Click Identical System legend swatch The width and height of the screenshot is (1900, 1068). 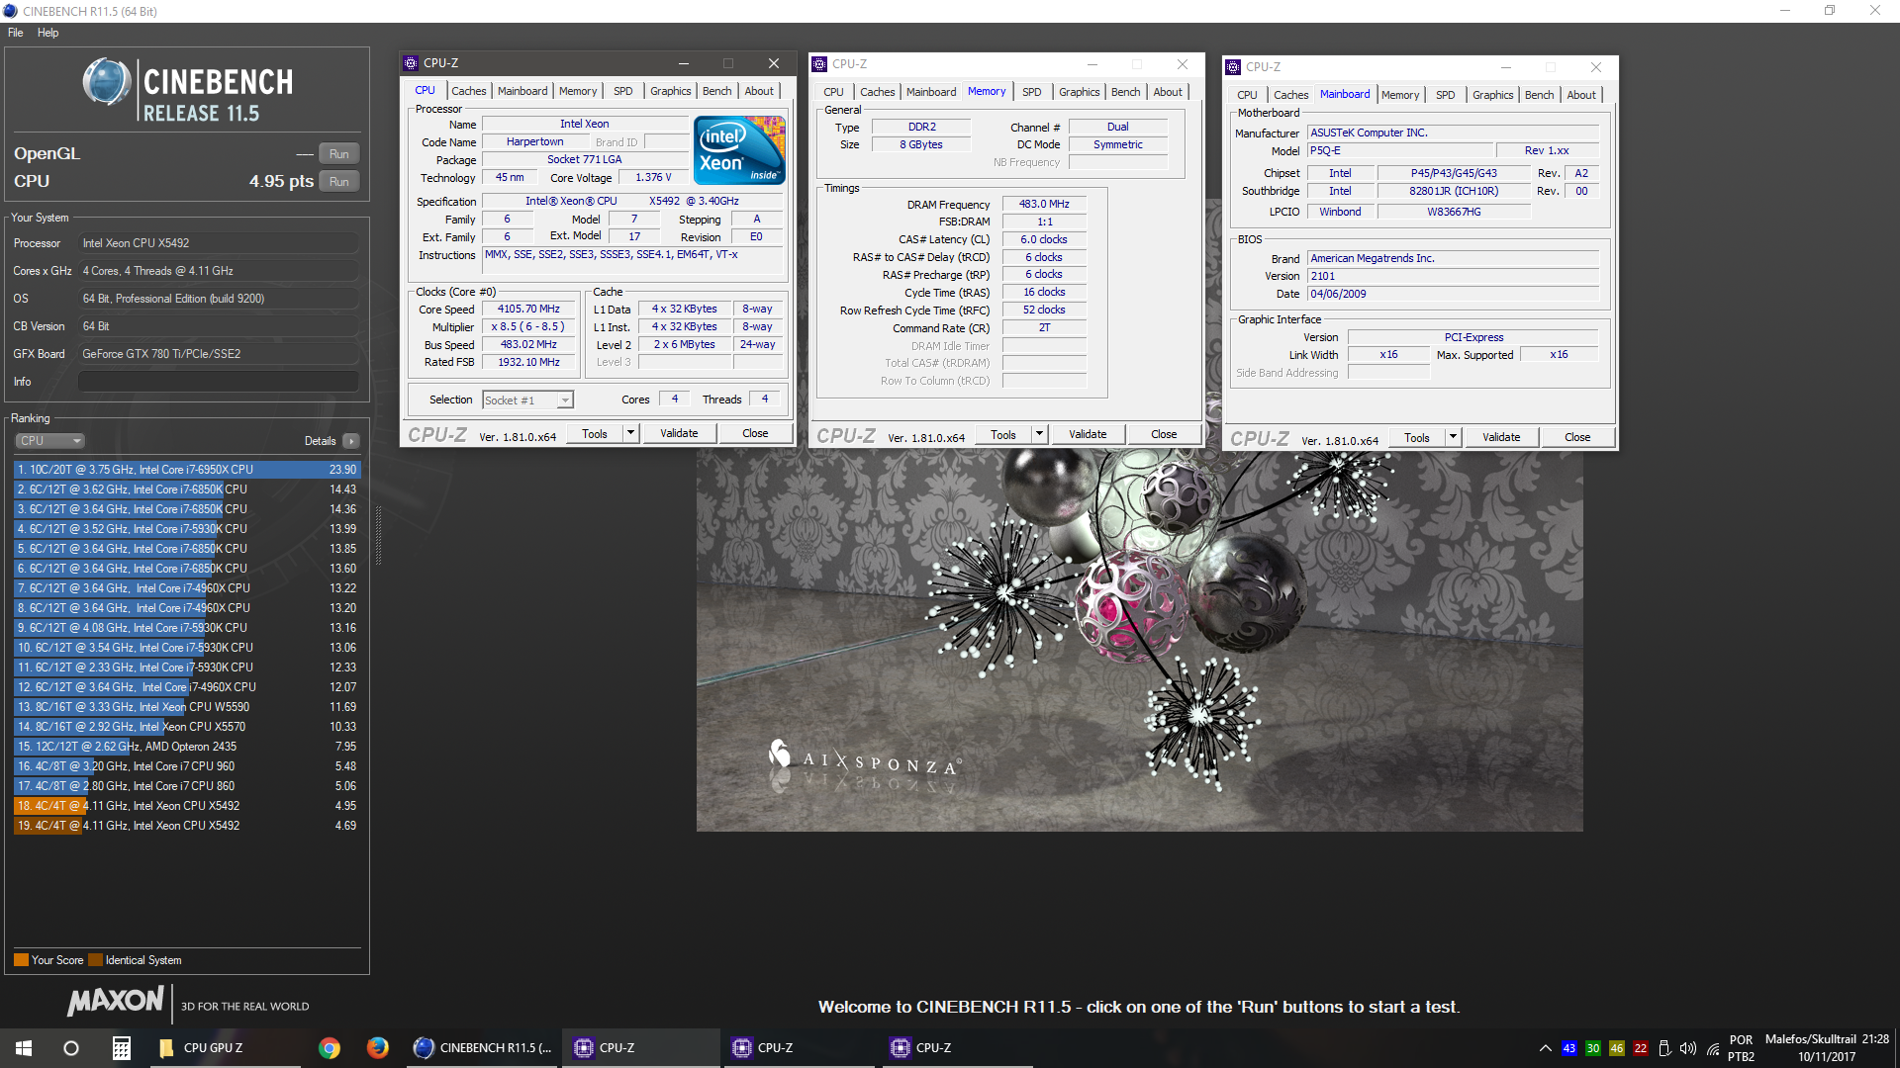tap(95, 960)
